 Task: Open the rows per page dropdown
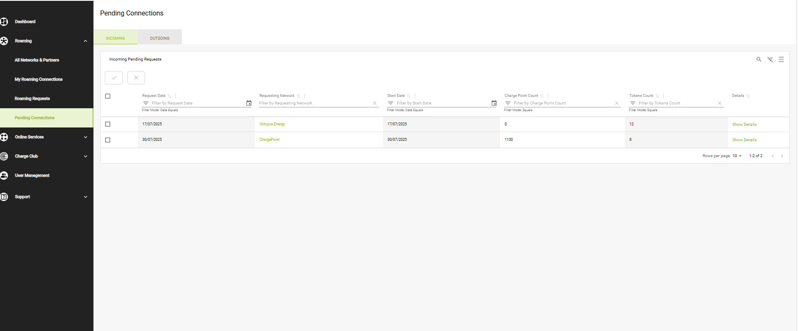(x=737, y=156)
